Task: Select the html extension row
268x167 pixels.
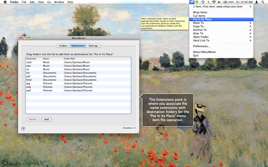Action: pyautogui.click(x=78, y=80)
